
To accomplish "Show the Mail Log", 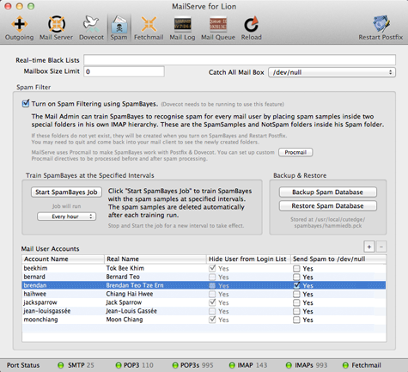I will pyautogui.click(x=182, y=27).
